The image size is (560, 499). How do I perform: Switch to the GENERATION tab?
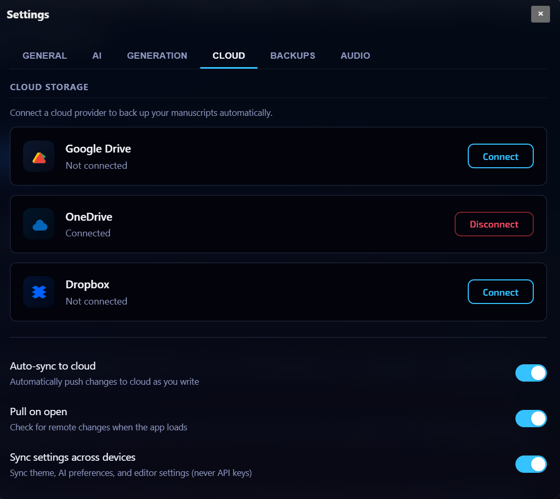(x=157, y=56)
